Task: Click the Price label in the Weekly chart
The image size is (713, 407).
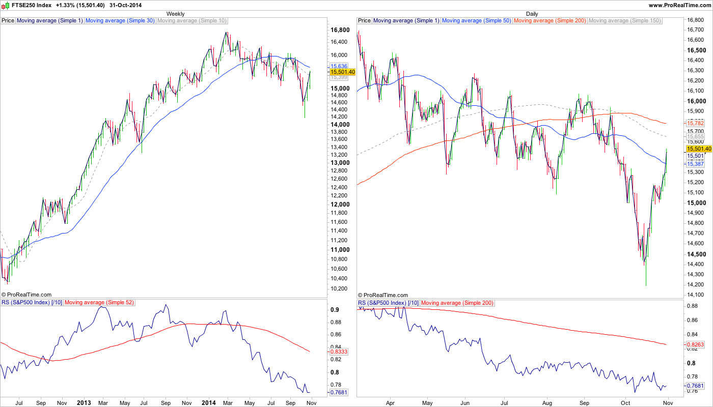Action: pyautogui.click(x=8, y=20)
